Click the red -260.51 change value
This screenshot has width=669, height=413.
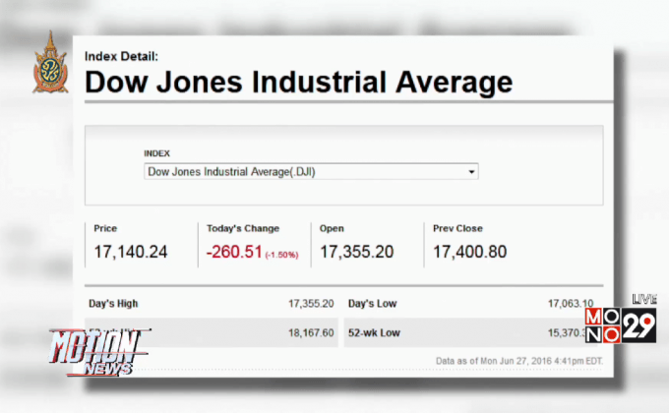click(234, 252)
